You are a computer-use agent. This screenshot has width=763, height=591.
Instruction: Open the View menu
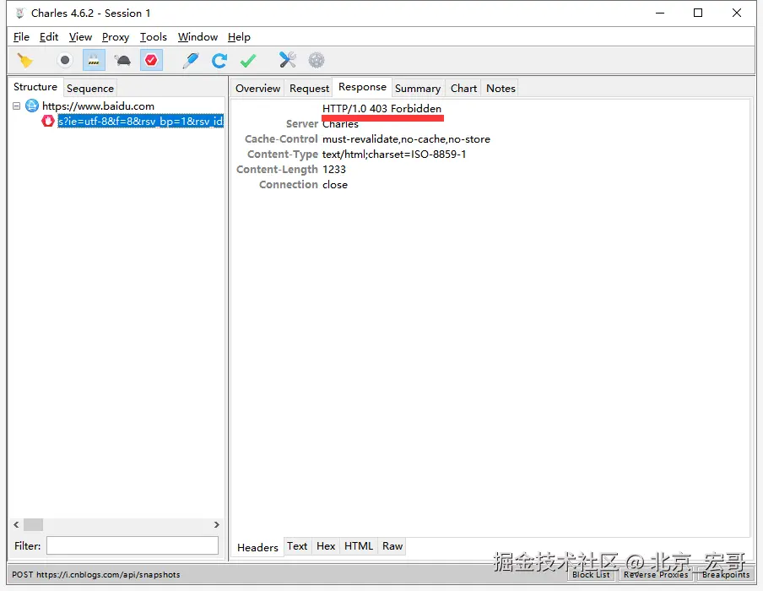coord(80,37)
